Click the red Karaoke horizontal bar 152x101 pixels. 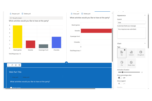tap(96, 31)
